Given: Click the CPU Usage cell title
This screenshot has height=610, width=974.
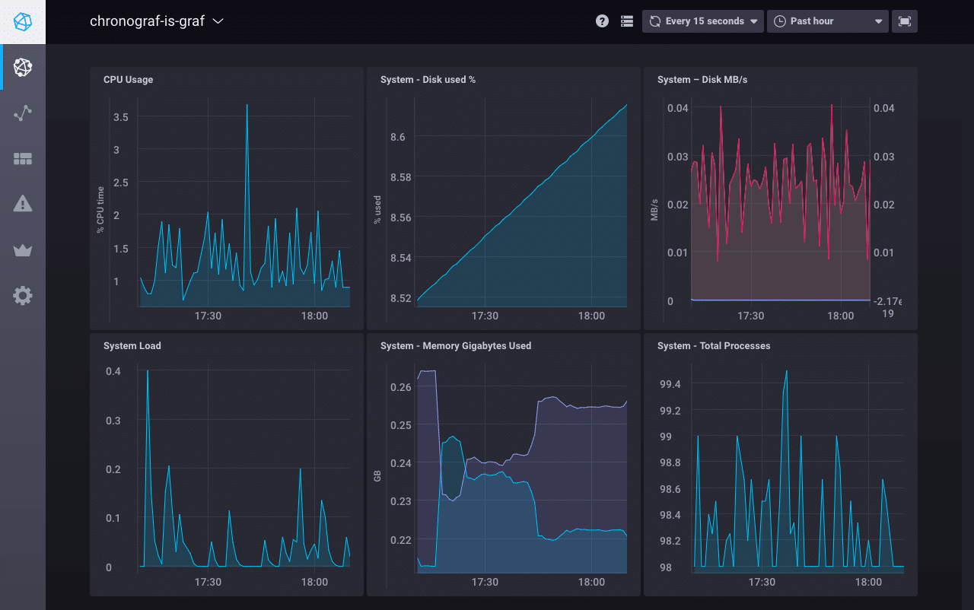Looking at the screenshot, I should [x=128, y=79].
